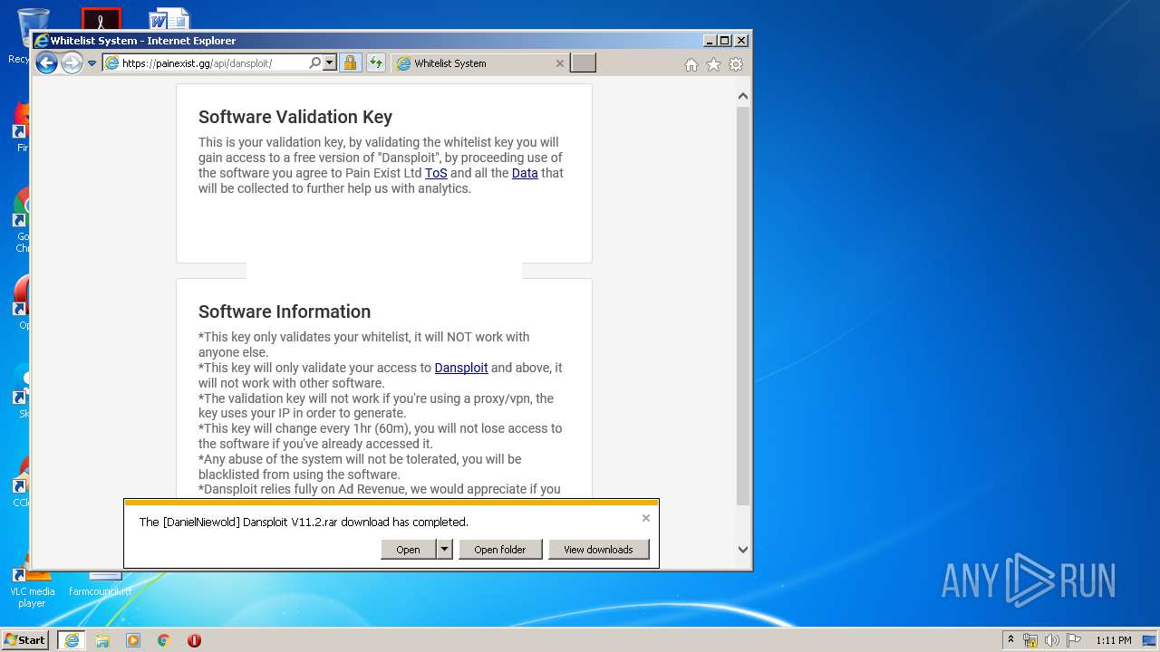Viewport: 1160px width, 652px height.
Task: Click the Software Validation Key heading
Action: (295, 117)
